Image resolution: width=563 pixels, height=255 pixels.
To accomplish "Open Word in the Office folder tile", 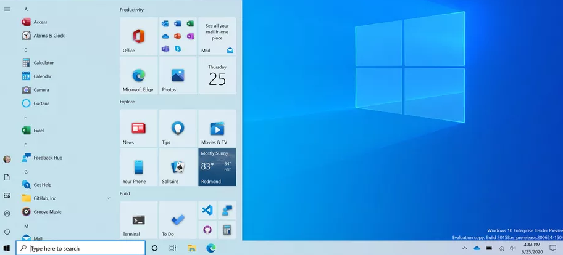I will point(178,23).
